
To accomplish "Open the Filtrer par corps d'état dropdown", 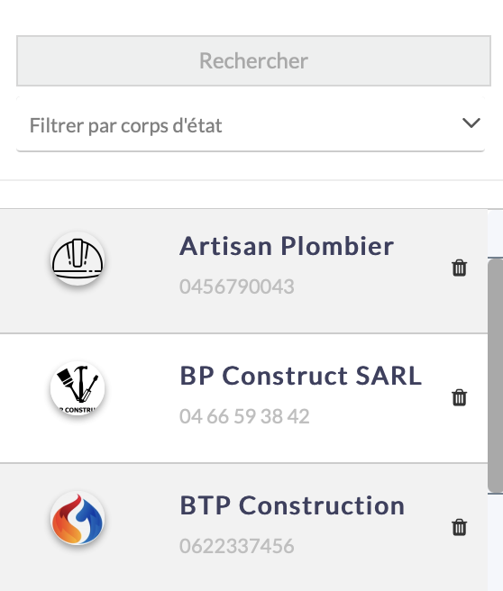I will [251, 124].
